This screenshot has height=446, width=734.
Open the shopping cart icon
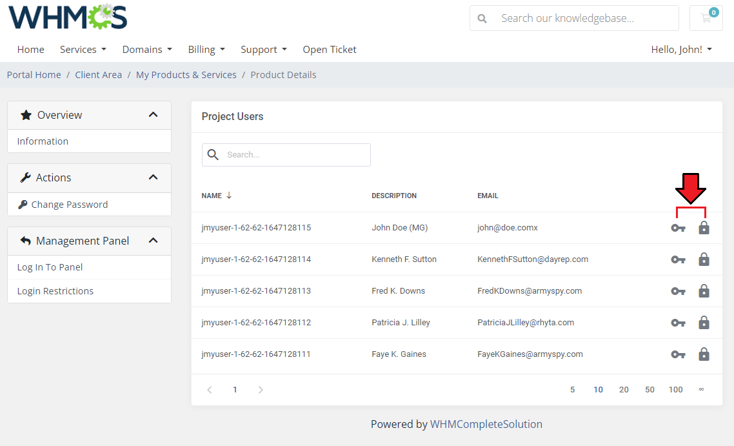[706, 18]
